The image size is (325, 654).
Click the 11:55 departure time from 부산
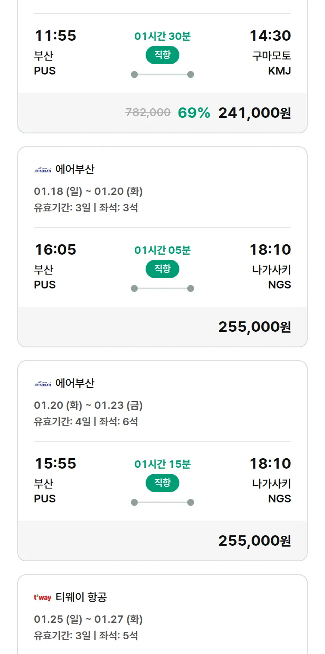coord(55,36)
